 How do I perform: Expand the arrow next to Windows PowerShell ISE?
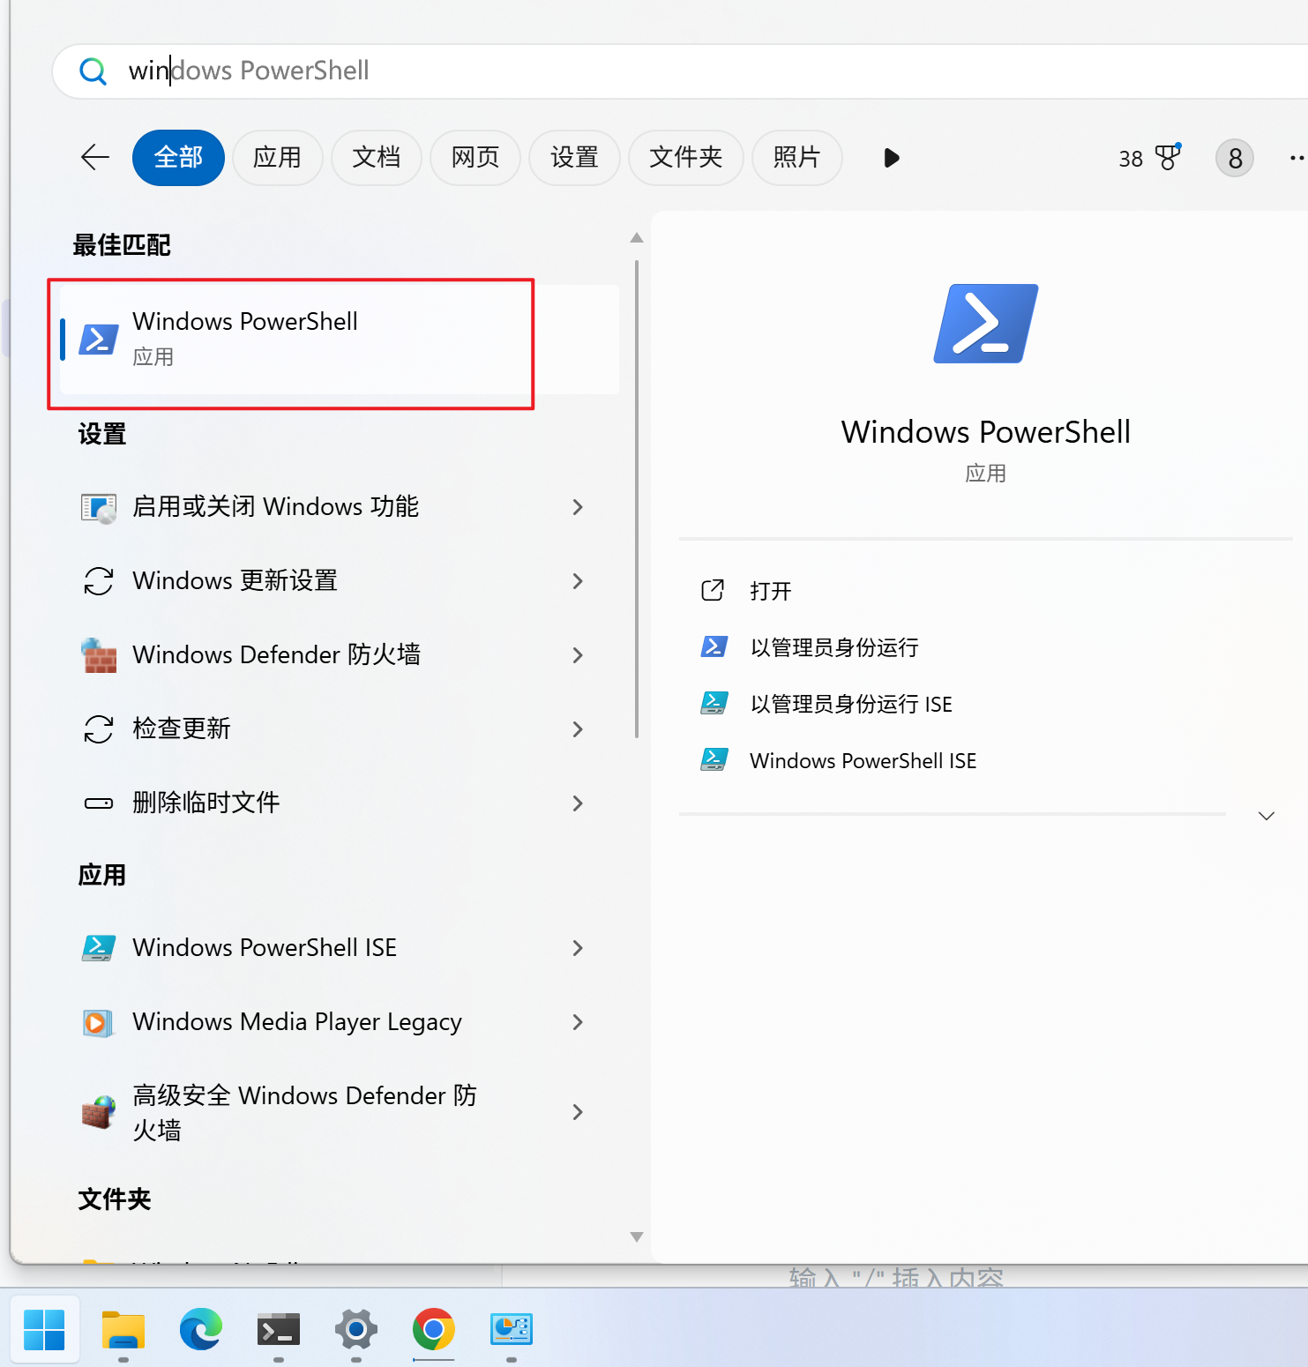pos(578,948)
